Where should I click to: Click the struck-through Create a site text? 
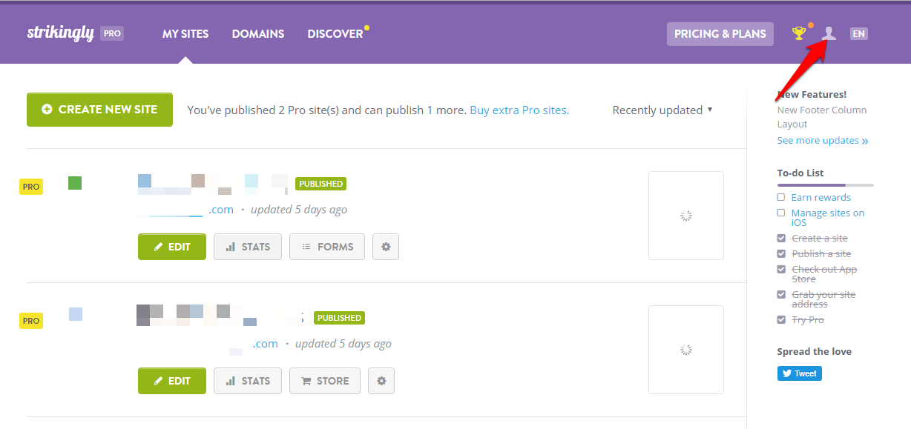820,238
